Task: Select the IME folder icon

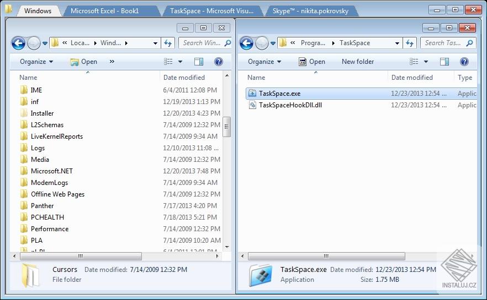Action: pyautogui.click(x=24, y=90)
